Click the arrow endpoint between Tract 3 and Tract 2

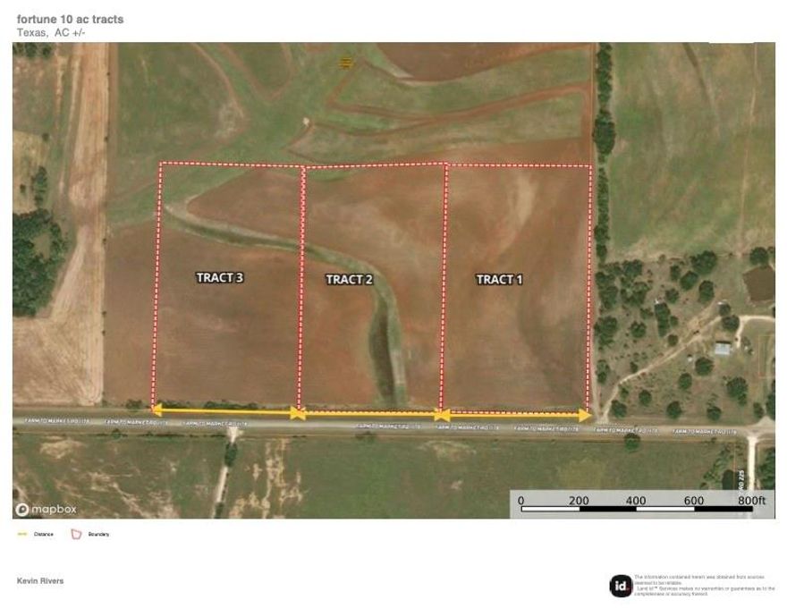(298, 414)
